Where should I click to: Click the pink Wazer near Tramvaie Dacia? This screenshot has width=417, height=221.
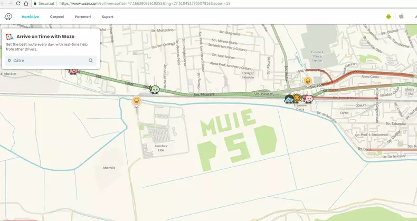308,99
